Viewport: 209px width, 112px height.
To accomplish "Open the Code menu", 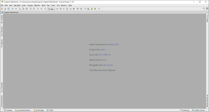I will pyautogui.click(x=24, y=5).
